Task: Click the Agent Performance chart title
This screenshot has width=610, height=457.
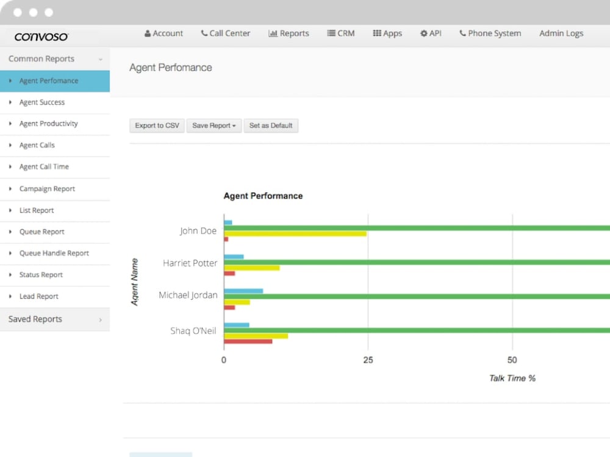Action: tap(263, 196)
